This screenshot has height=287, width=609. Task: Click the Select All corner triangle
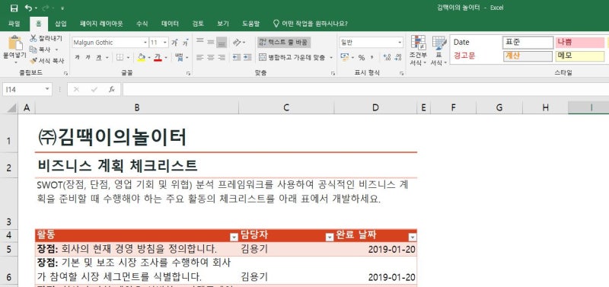click(x=11, y=108)
